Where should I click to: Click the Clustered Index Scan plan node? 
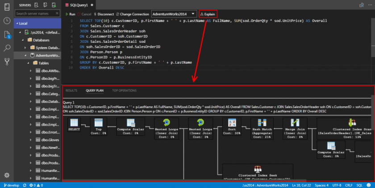pyautogui.click(x=344, y=129)
